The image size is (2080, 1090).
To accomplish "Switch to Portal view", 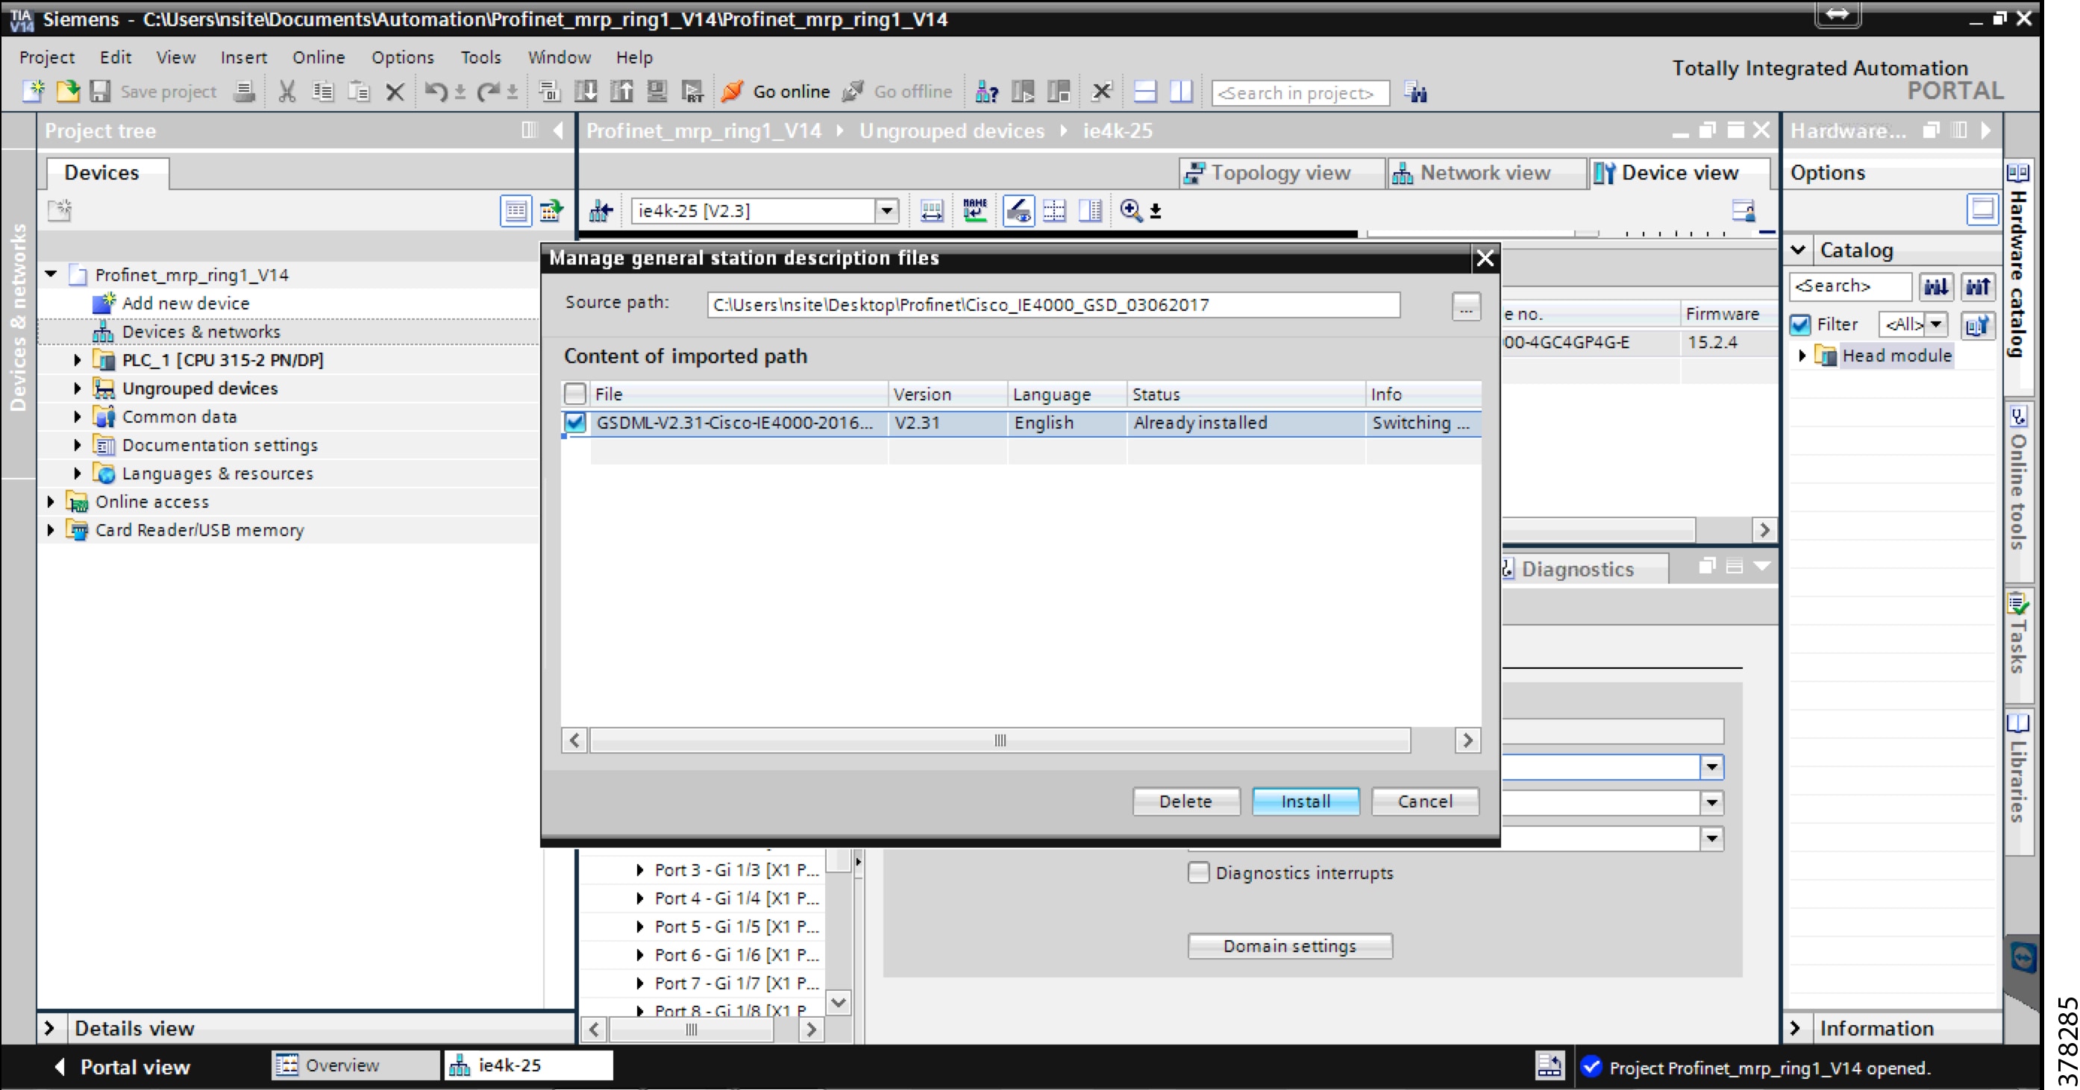I will [x=123, y=1067].
